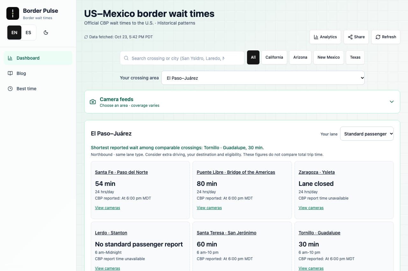Open Santa Fe · Paso del Norte crossing
The image size is (408, 271).
pyautogui.click(x=121, y=172)
